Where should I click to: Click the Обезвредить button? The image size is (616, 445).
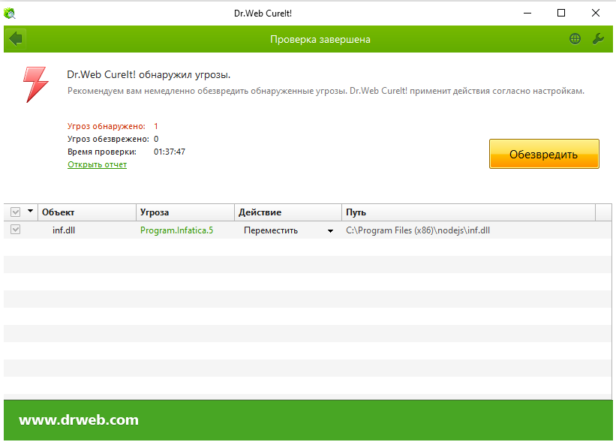544,154
